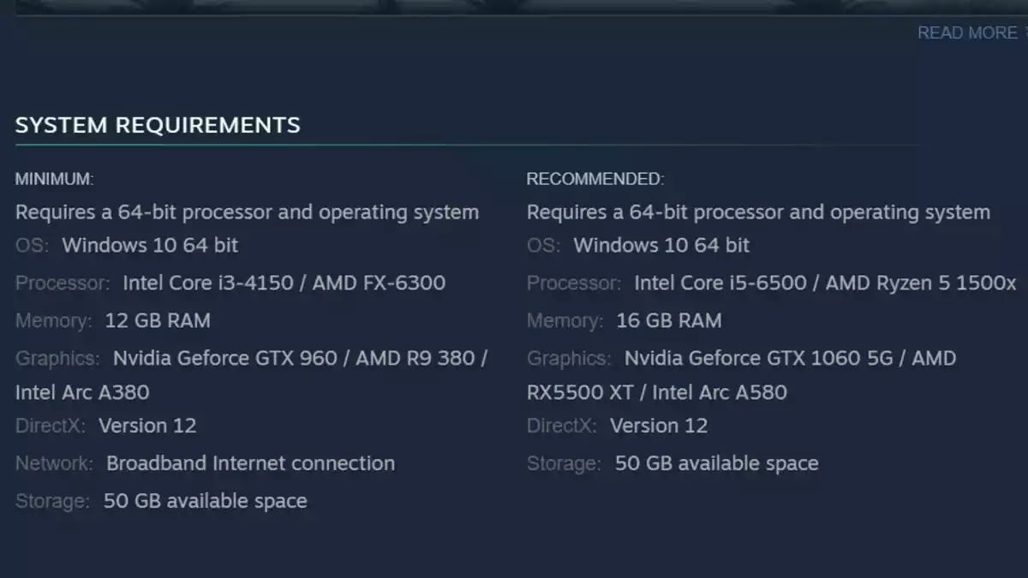Click the minimum DirectX Version 12 text
1028x578 pixels.
tap(147, 426)
